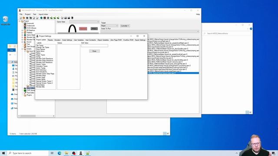278x156 pixels.
Task: Show hidden system tray icons chevron
Action: [236, 153]
